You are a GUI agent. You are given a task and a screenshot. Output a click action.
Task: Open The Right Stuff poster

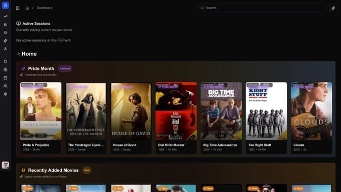(x=266, y=111)
